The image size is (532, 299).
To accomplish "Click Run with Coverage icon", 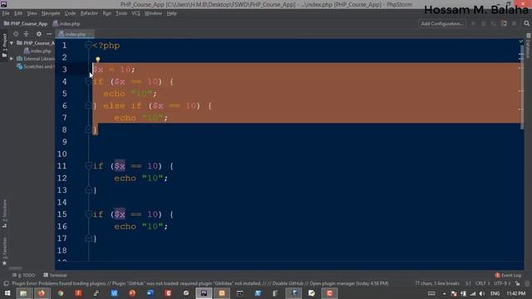I will (494, 24).
